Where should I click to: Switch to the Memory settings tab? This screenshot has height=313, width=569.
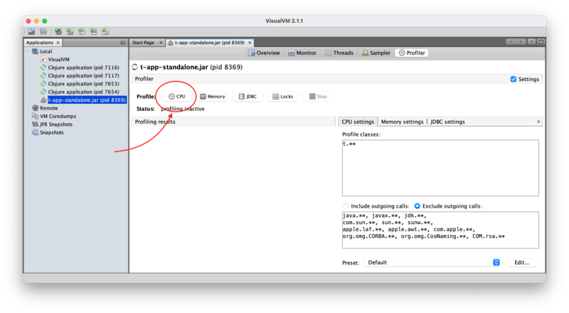pyautogui.click(x=402, y=122)
